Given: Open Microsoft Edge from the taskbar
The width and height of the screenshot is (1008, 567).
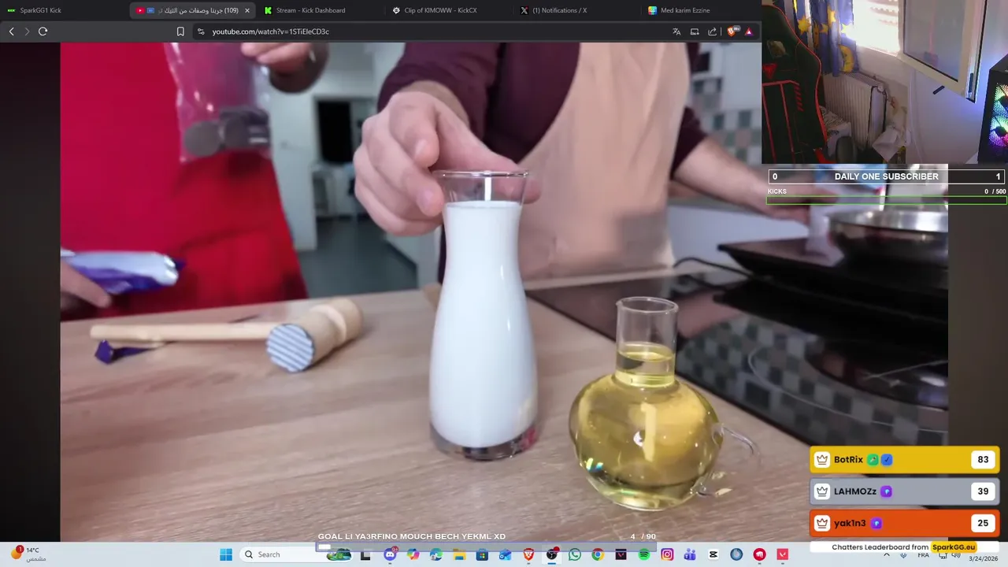Looking at the screenshot, I should 436,554.
